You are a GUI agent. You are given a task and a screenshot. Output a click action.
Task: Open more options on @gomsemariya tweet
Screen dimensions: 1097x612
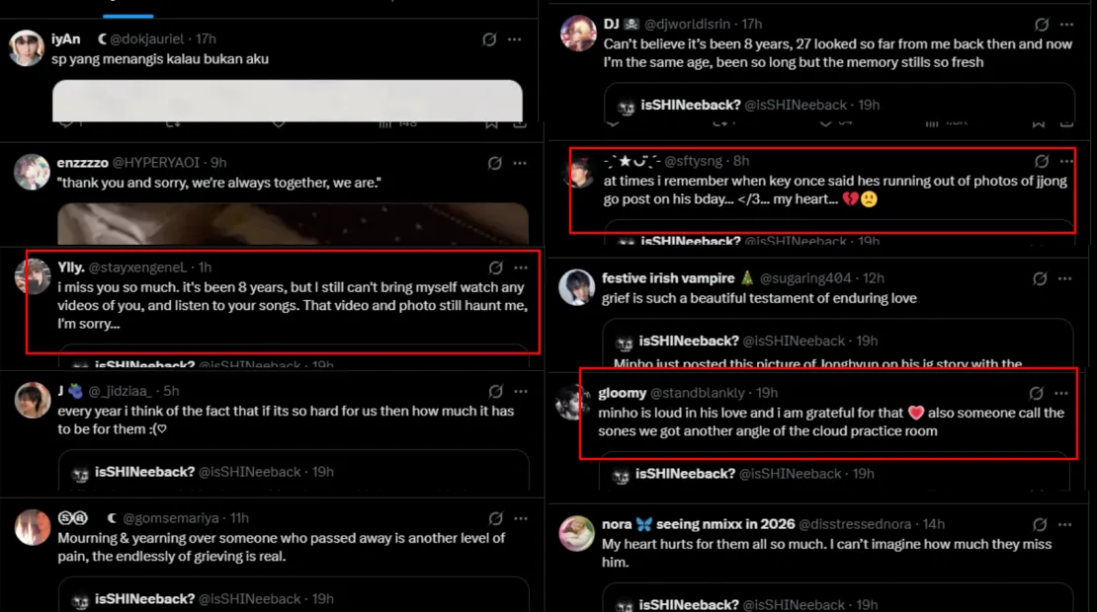[521, 518]
